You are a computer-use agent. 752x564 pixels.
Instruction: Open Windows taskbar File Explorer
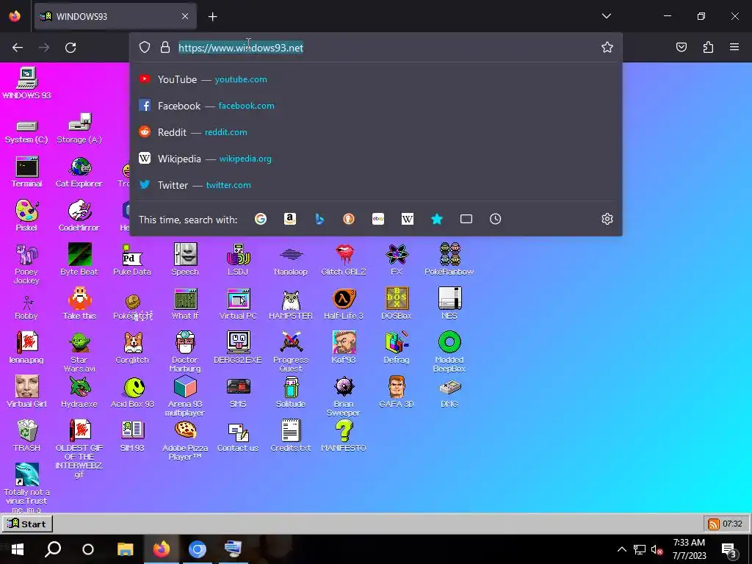click(x=126, y=549)
